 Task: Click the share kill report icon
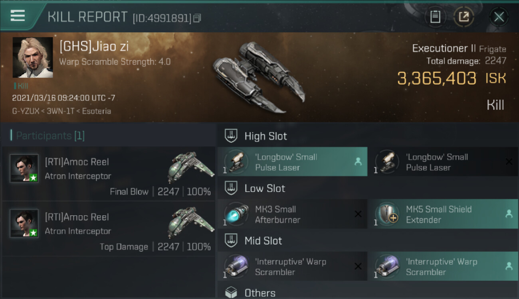pos(464,17)
